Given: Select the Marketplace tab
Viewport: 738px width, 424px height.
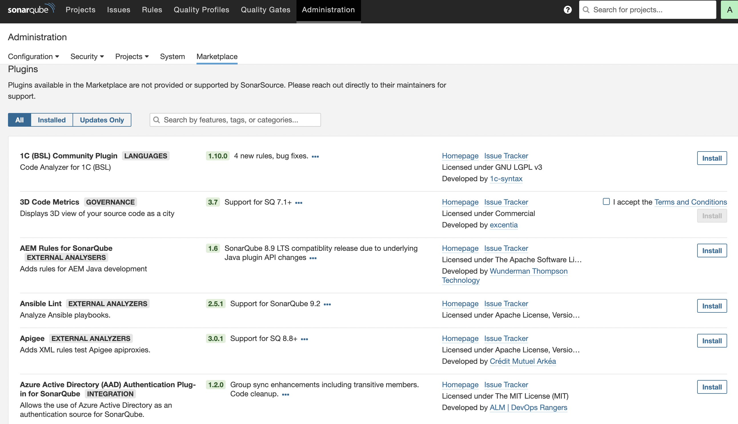Looking at the screenshot, I should [x=217, y=56].
